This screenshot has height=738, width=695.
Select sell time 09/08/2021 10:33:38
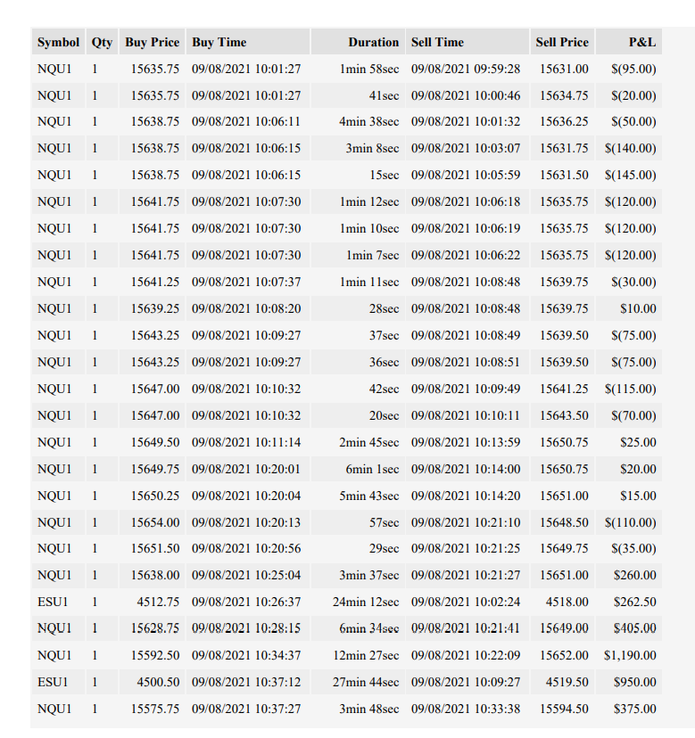coord(467,709)
